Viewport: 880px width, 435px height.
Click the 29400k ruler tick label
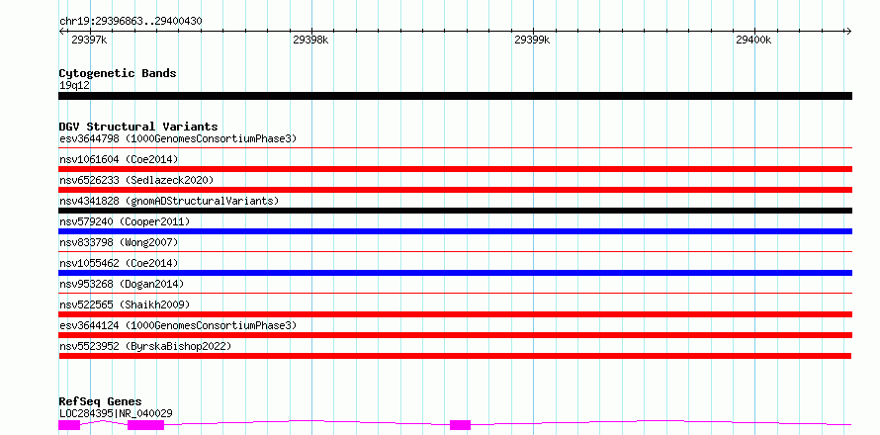coord(753,40)
